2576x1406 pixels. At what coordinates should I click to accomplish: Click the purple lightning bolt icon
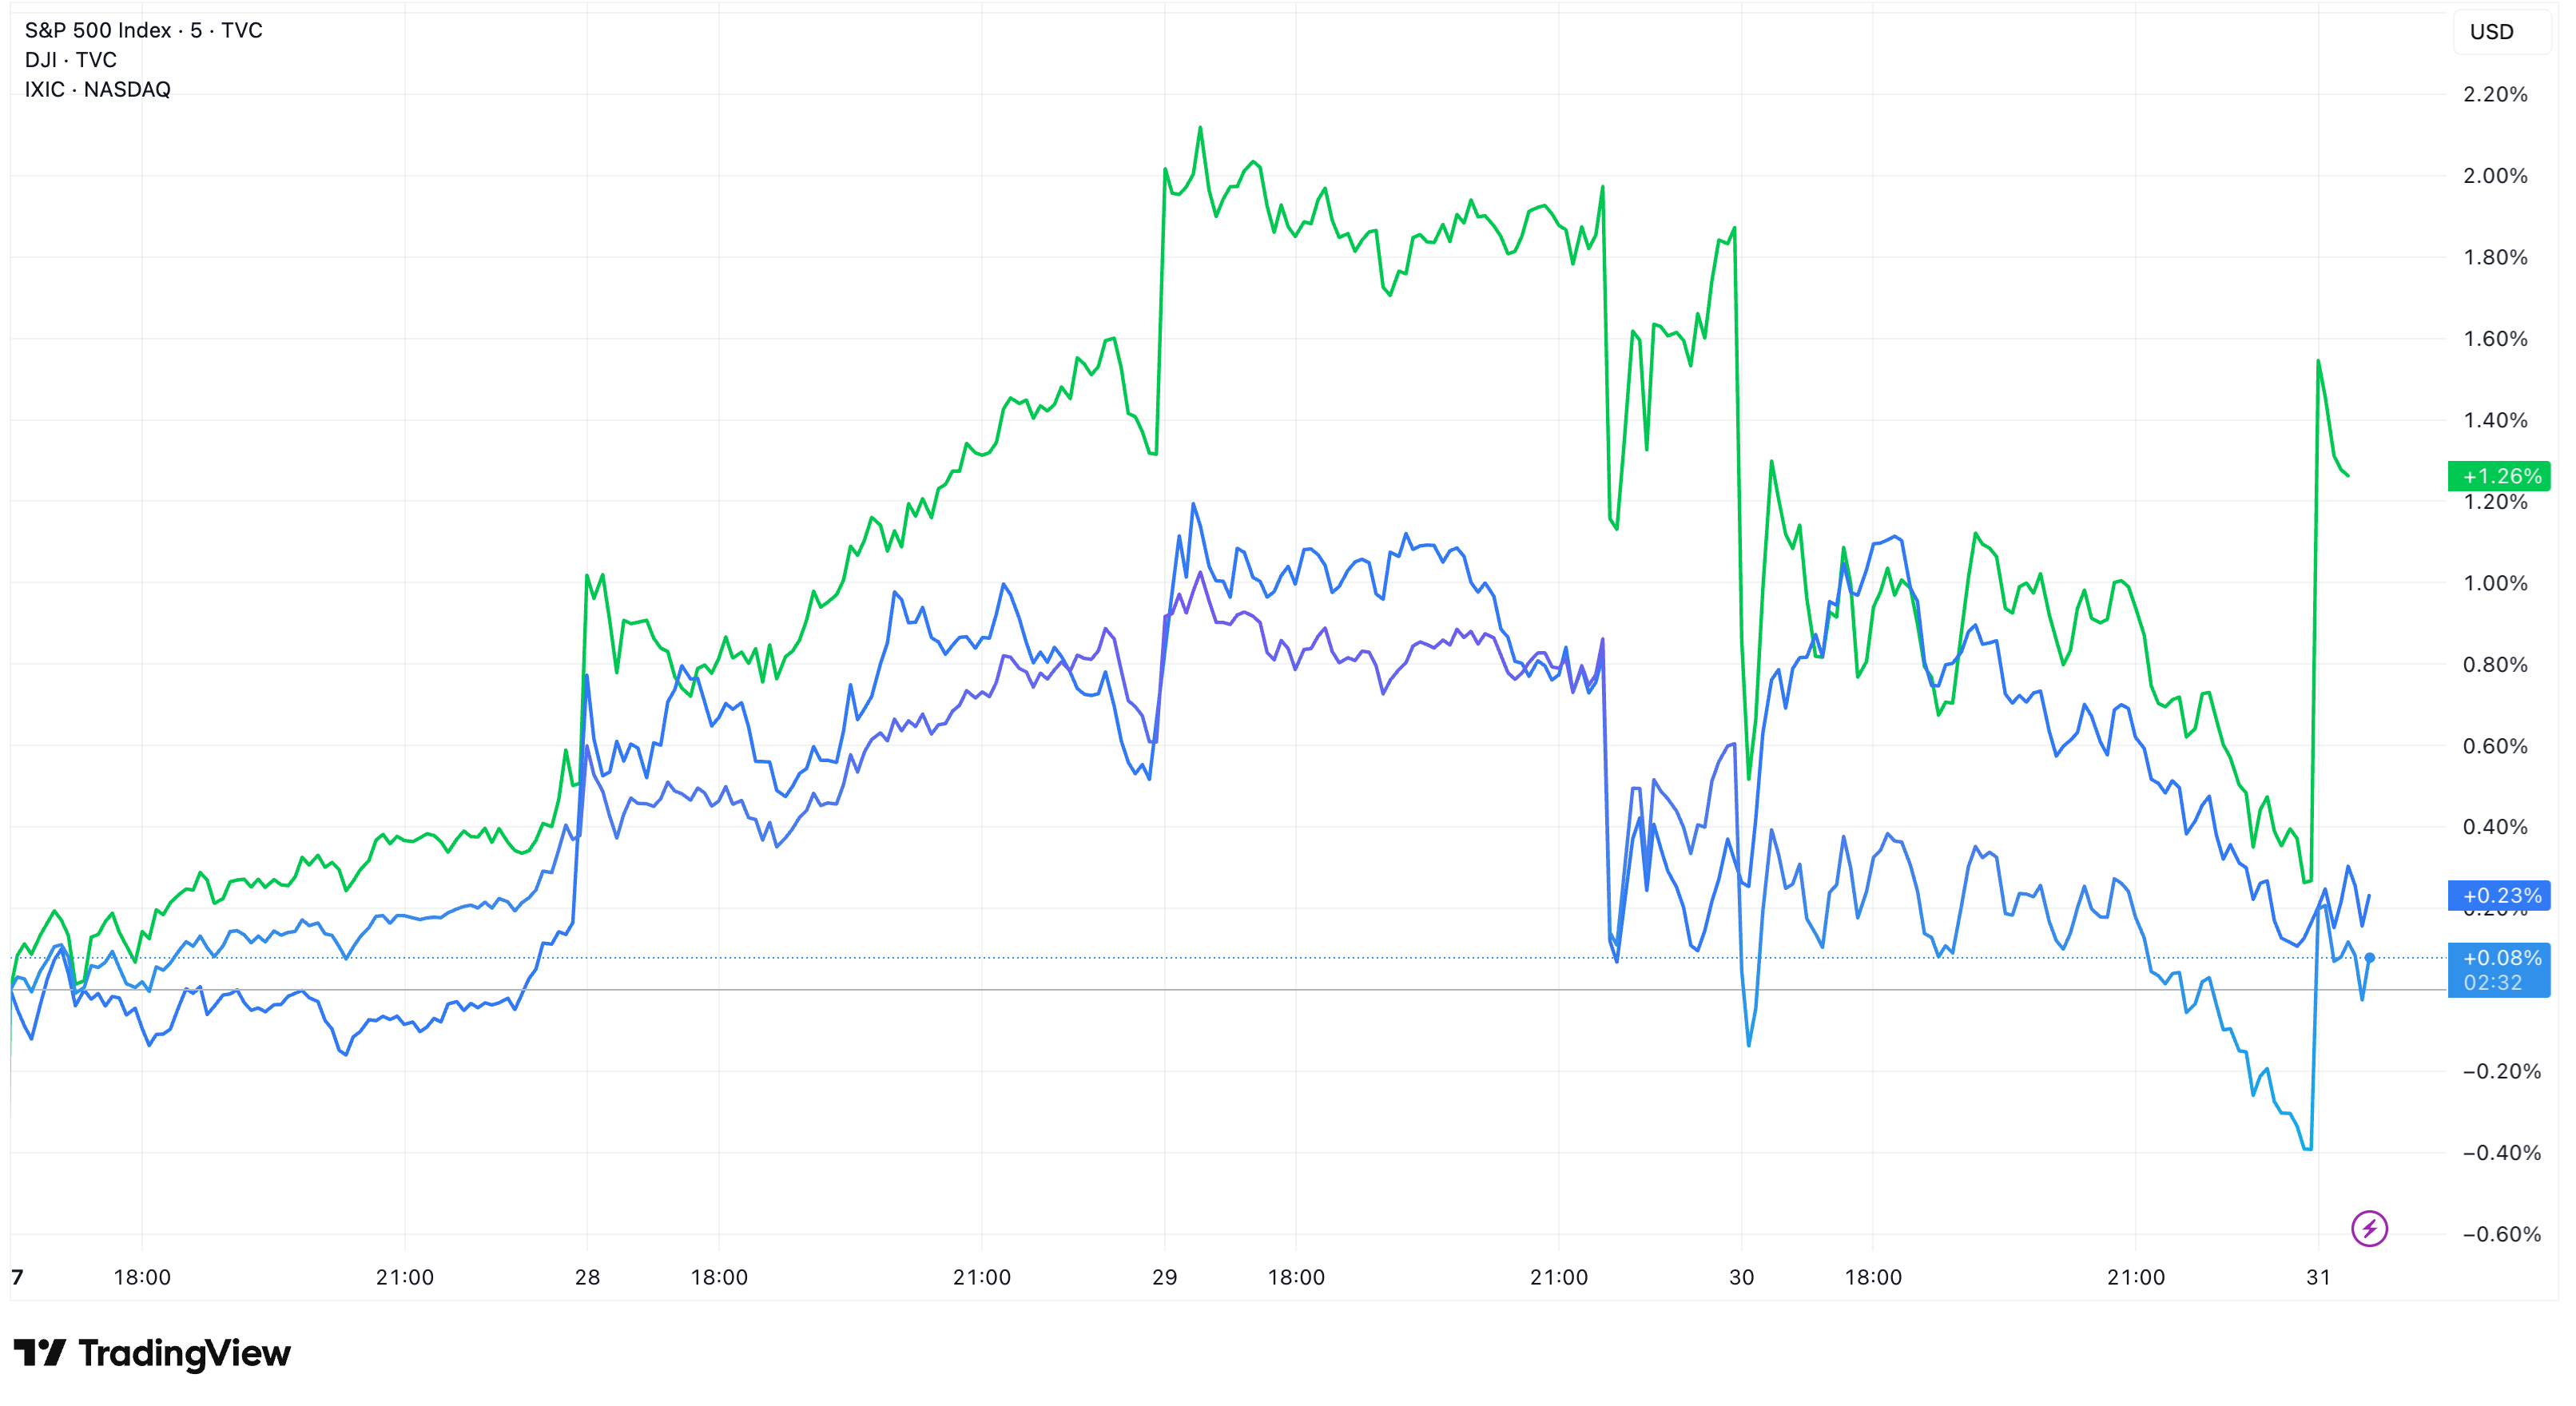(x=2368, y=1228)
